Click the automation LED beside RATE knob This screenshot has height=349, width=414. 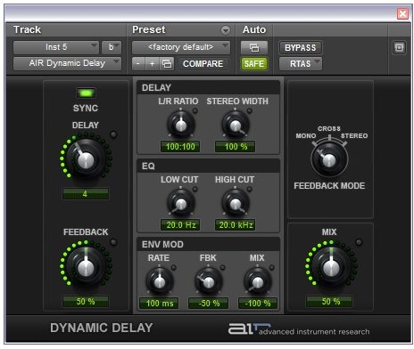pos(174,267)
